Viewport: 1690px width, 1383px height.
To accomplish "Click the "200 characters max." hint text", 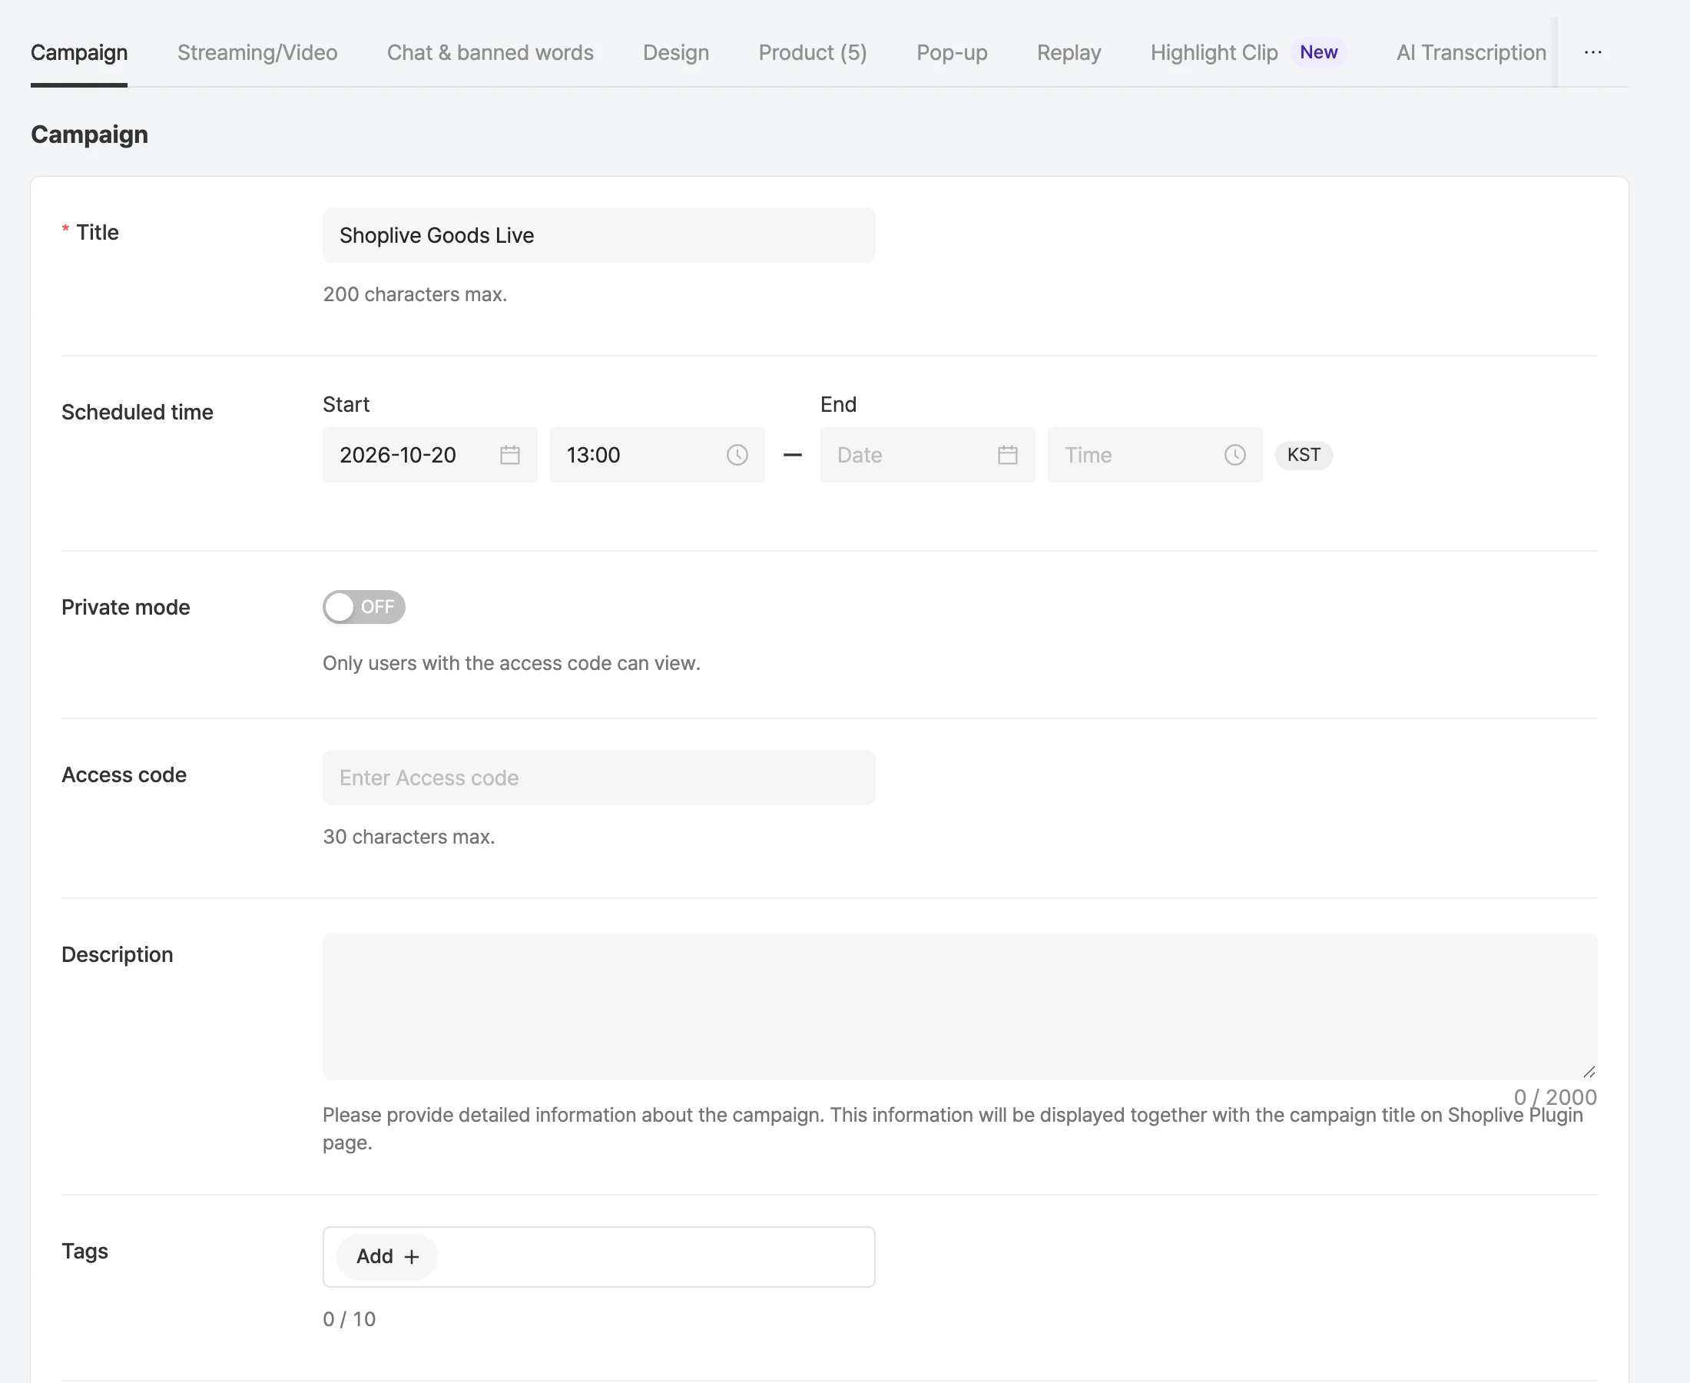I will coord(415,294).
